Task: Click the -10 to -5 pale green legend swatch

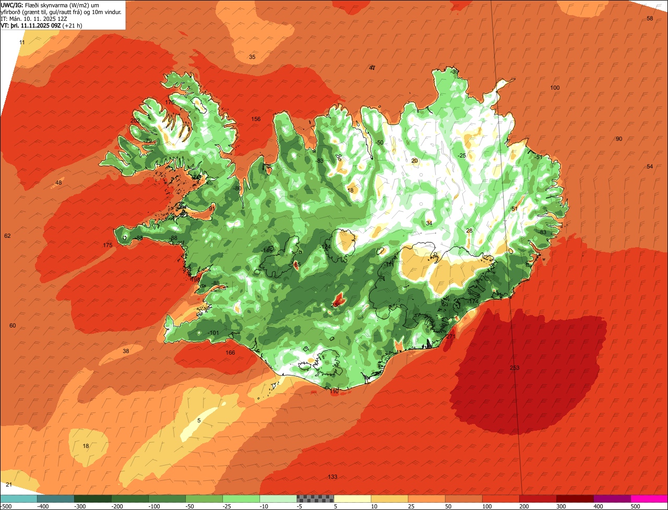Action: coord(278,499)
